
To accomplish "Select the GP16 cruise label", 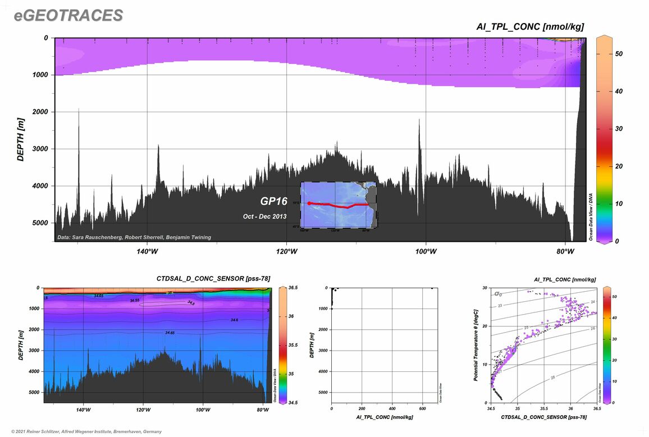I will tap(273, 201).
